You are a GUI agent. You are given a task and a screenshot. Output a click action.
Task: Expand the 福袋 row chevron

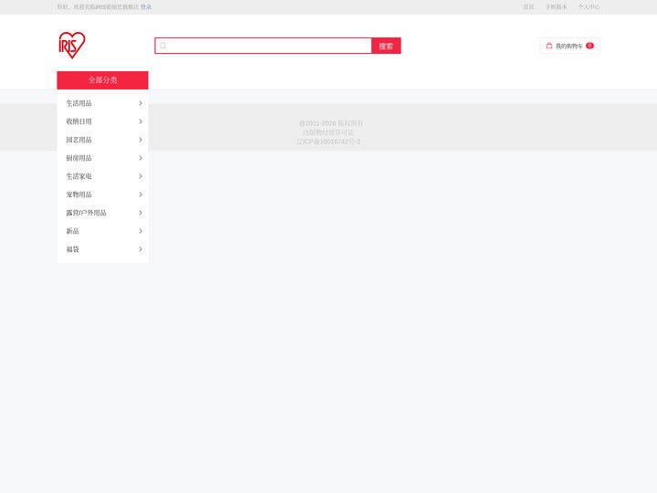tap(141, 249)
